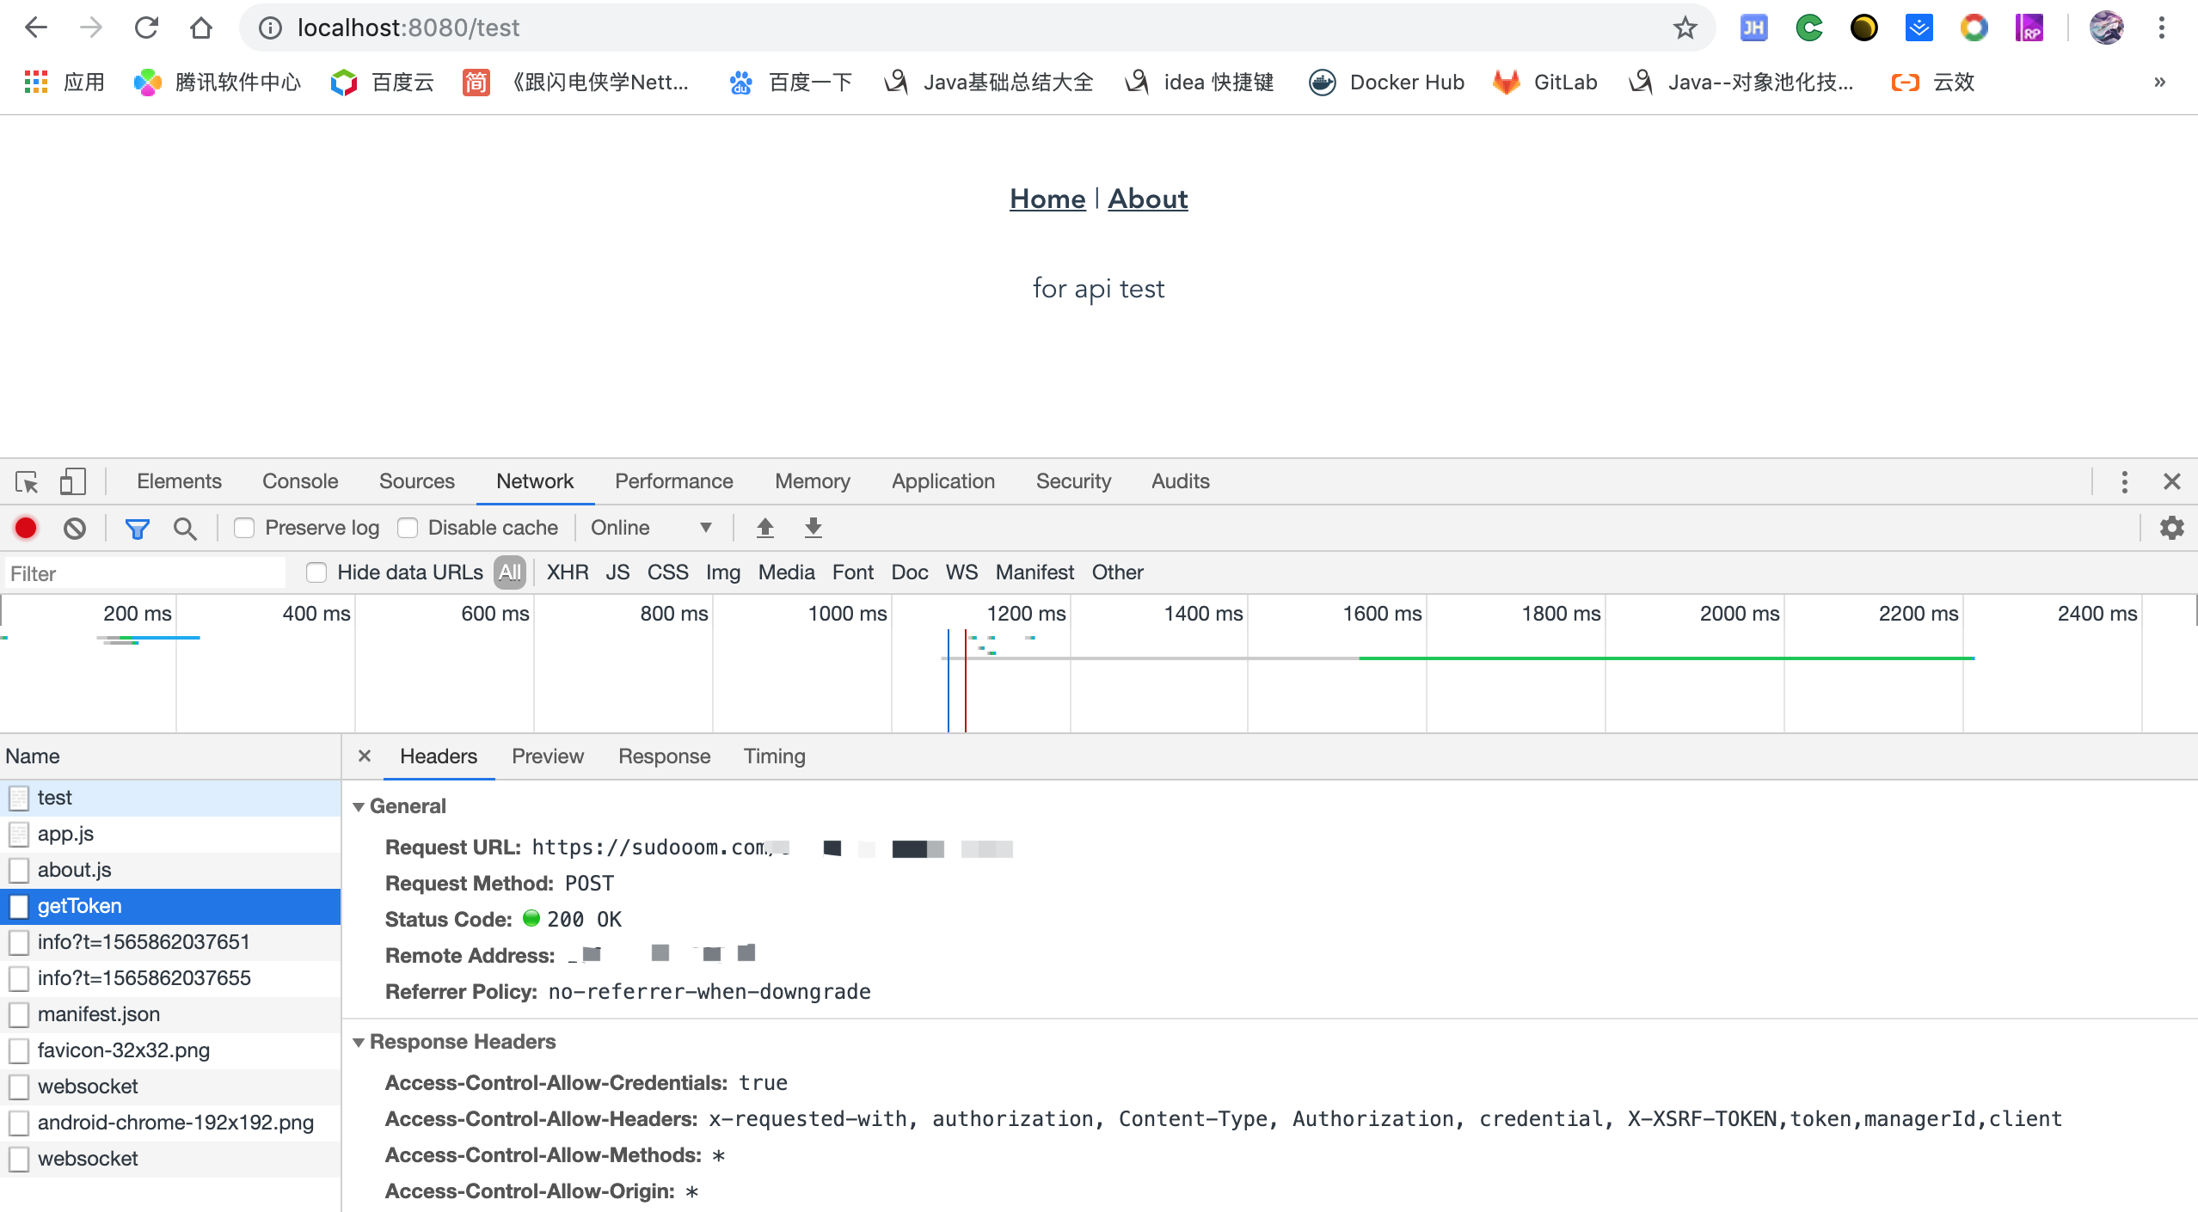The image size is (2198, 1212).
Task: Open the network search magnifier
Action: pos(185,528)
